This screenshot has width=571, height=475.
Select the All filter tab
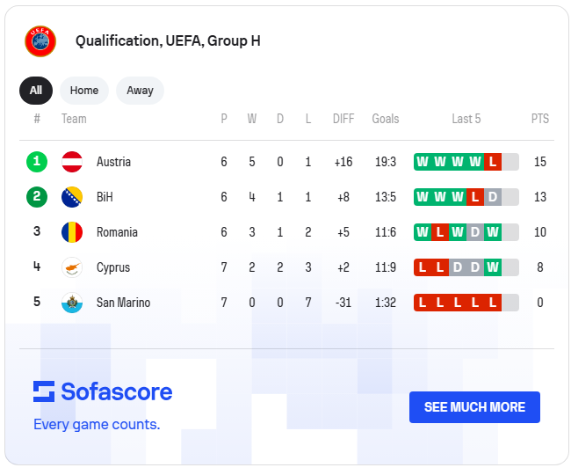tap(36, 91)
